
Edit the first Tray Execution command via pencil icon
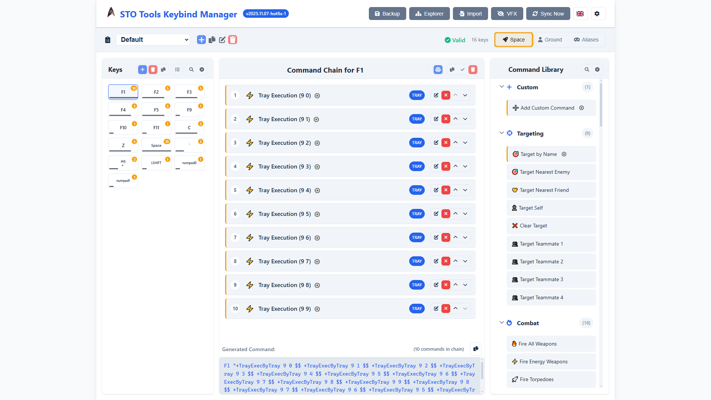pyautogui.click(x=436, y=95)
